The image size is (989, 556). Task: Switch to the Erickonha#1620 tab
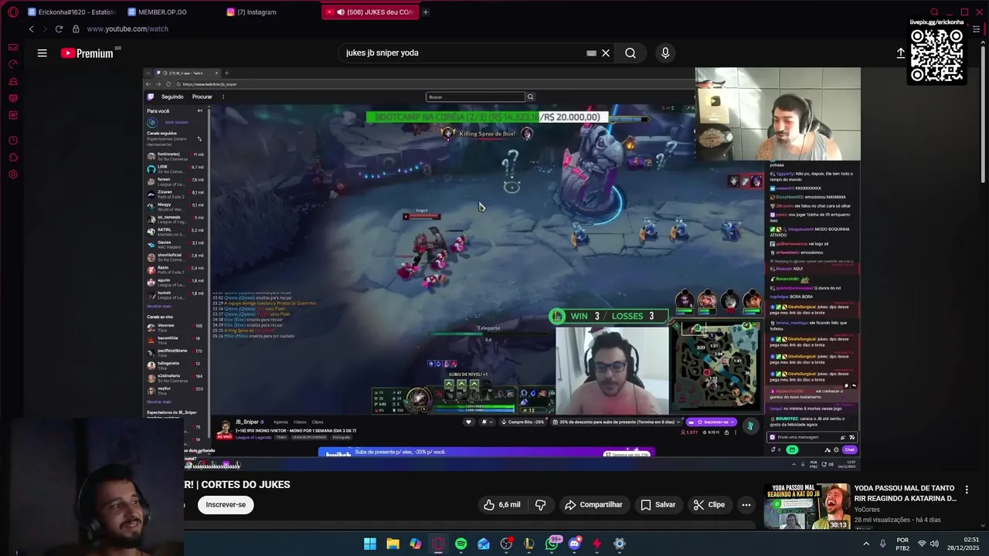[x=71, y=12]
